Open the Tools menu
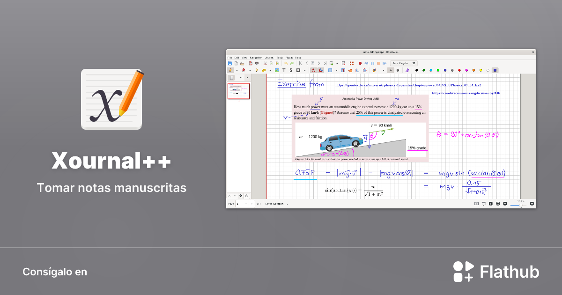Image resolution: width=562 pixels, height=295 pixels. [279, 57]
